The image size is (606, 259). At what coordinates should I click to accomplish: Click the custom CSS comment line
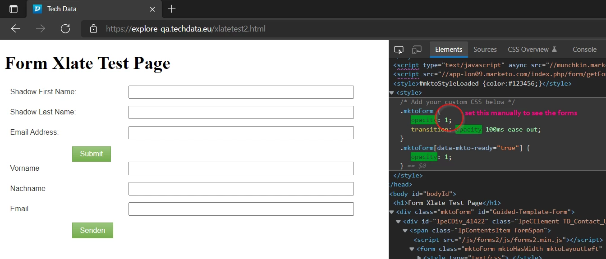pos(457,102)
